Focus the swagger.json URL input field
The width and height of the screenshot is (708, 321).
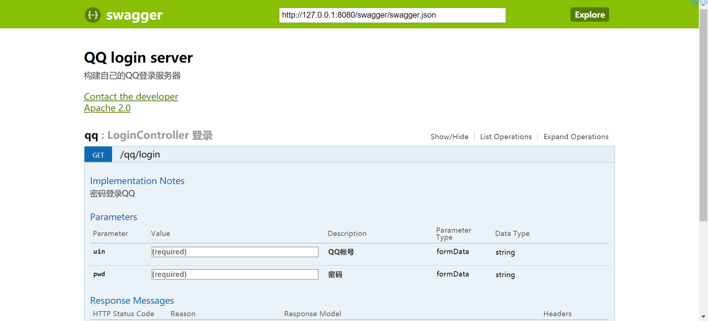point(392,15)
